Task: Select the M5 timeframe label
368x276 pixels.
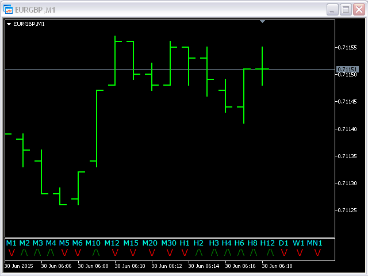Action: point(64,243)
